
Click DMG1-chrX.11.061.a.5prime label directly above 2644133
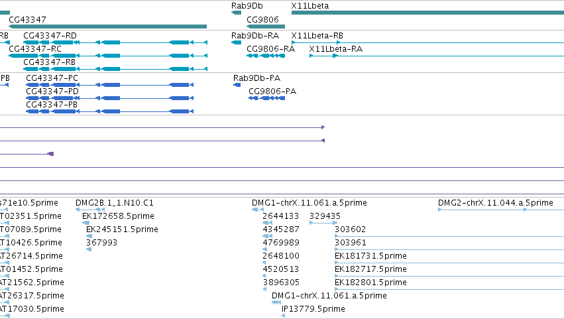click(310, 203)
